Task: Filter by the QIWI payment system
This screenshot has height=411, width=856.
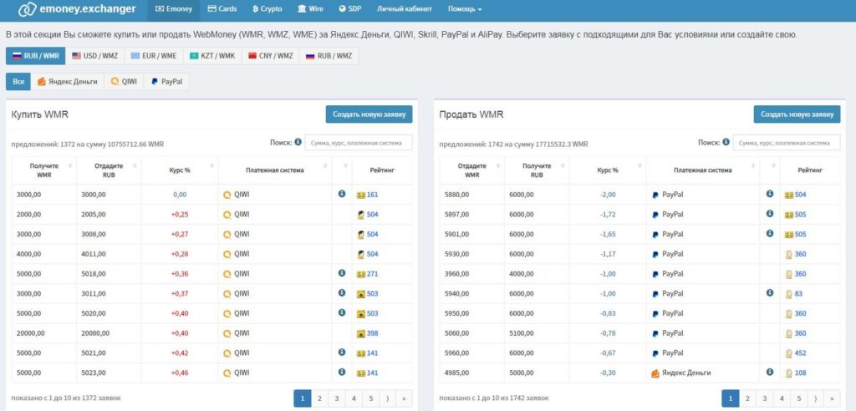Action: point(124,82)
